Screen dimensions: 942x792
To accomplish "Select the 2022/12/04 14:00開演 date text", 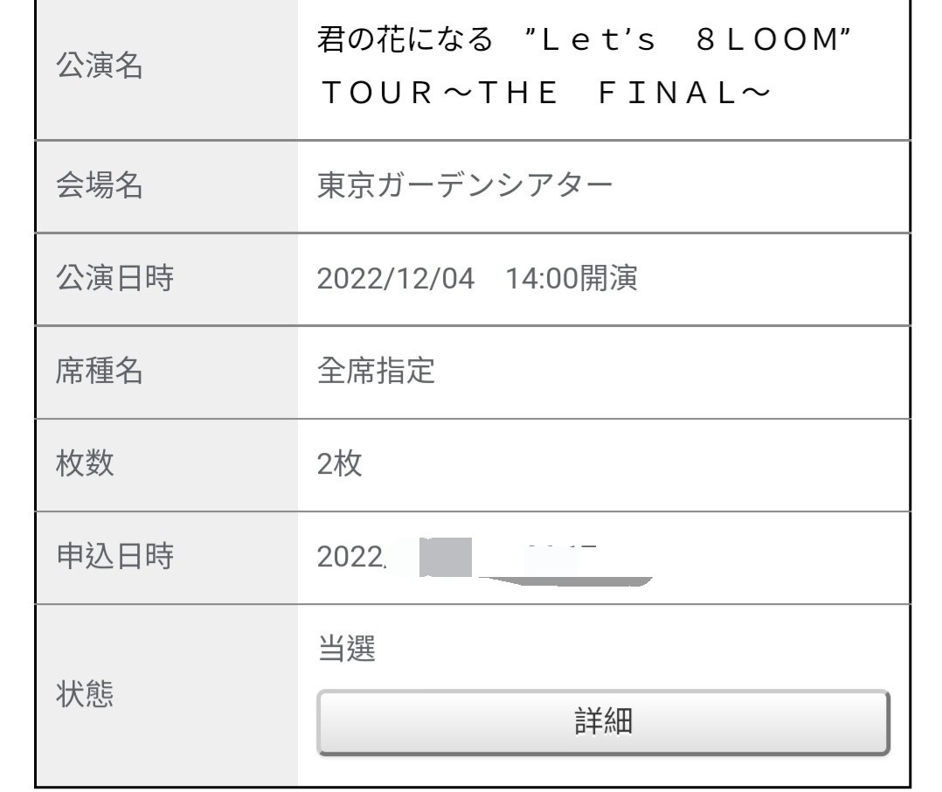I will pyautogui.click(x=477, y=279).
